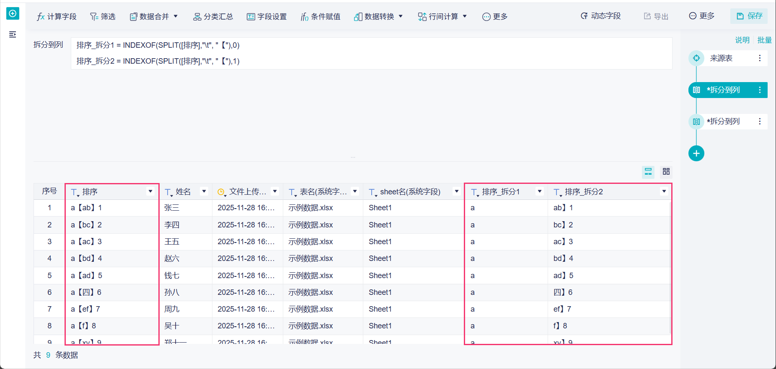This screenshot has width=776, height=369.
Task: Click the type icon of 排序_拆分1 column
Action: (475, 192)
